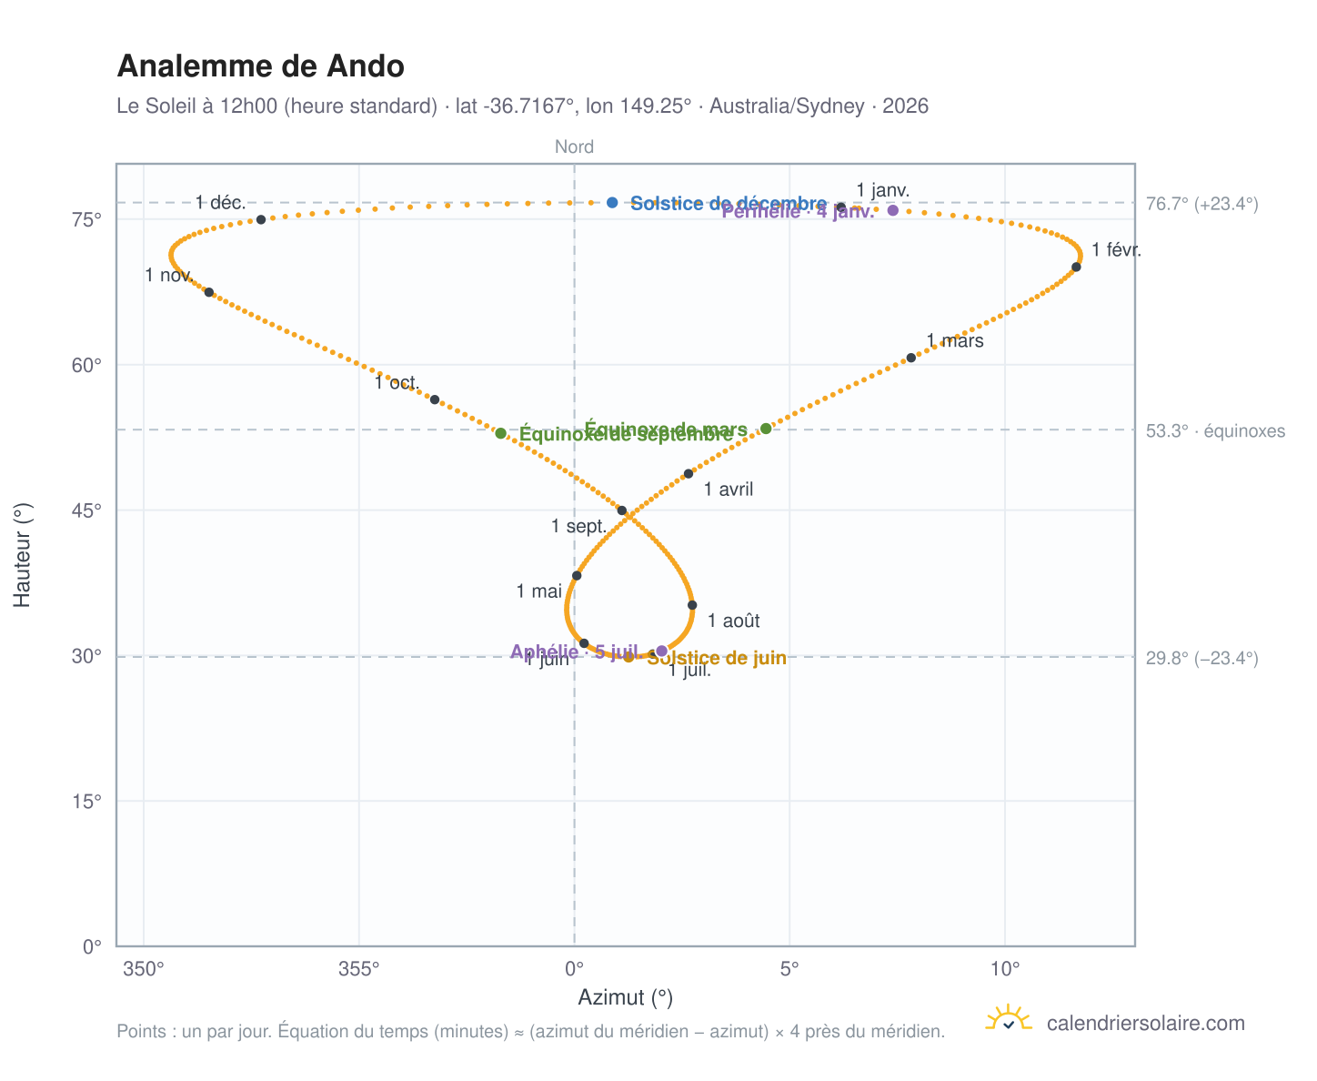
Task: Open the calendriersolaire.com link
Action: point(1145,1024)
